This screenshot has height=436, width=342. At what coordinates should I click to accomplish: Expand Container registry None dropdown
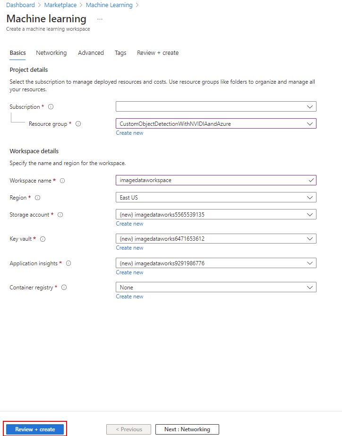click(x=216, y=287)
